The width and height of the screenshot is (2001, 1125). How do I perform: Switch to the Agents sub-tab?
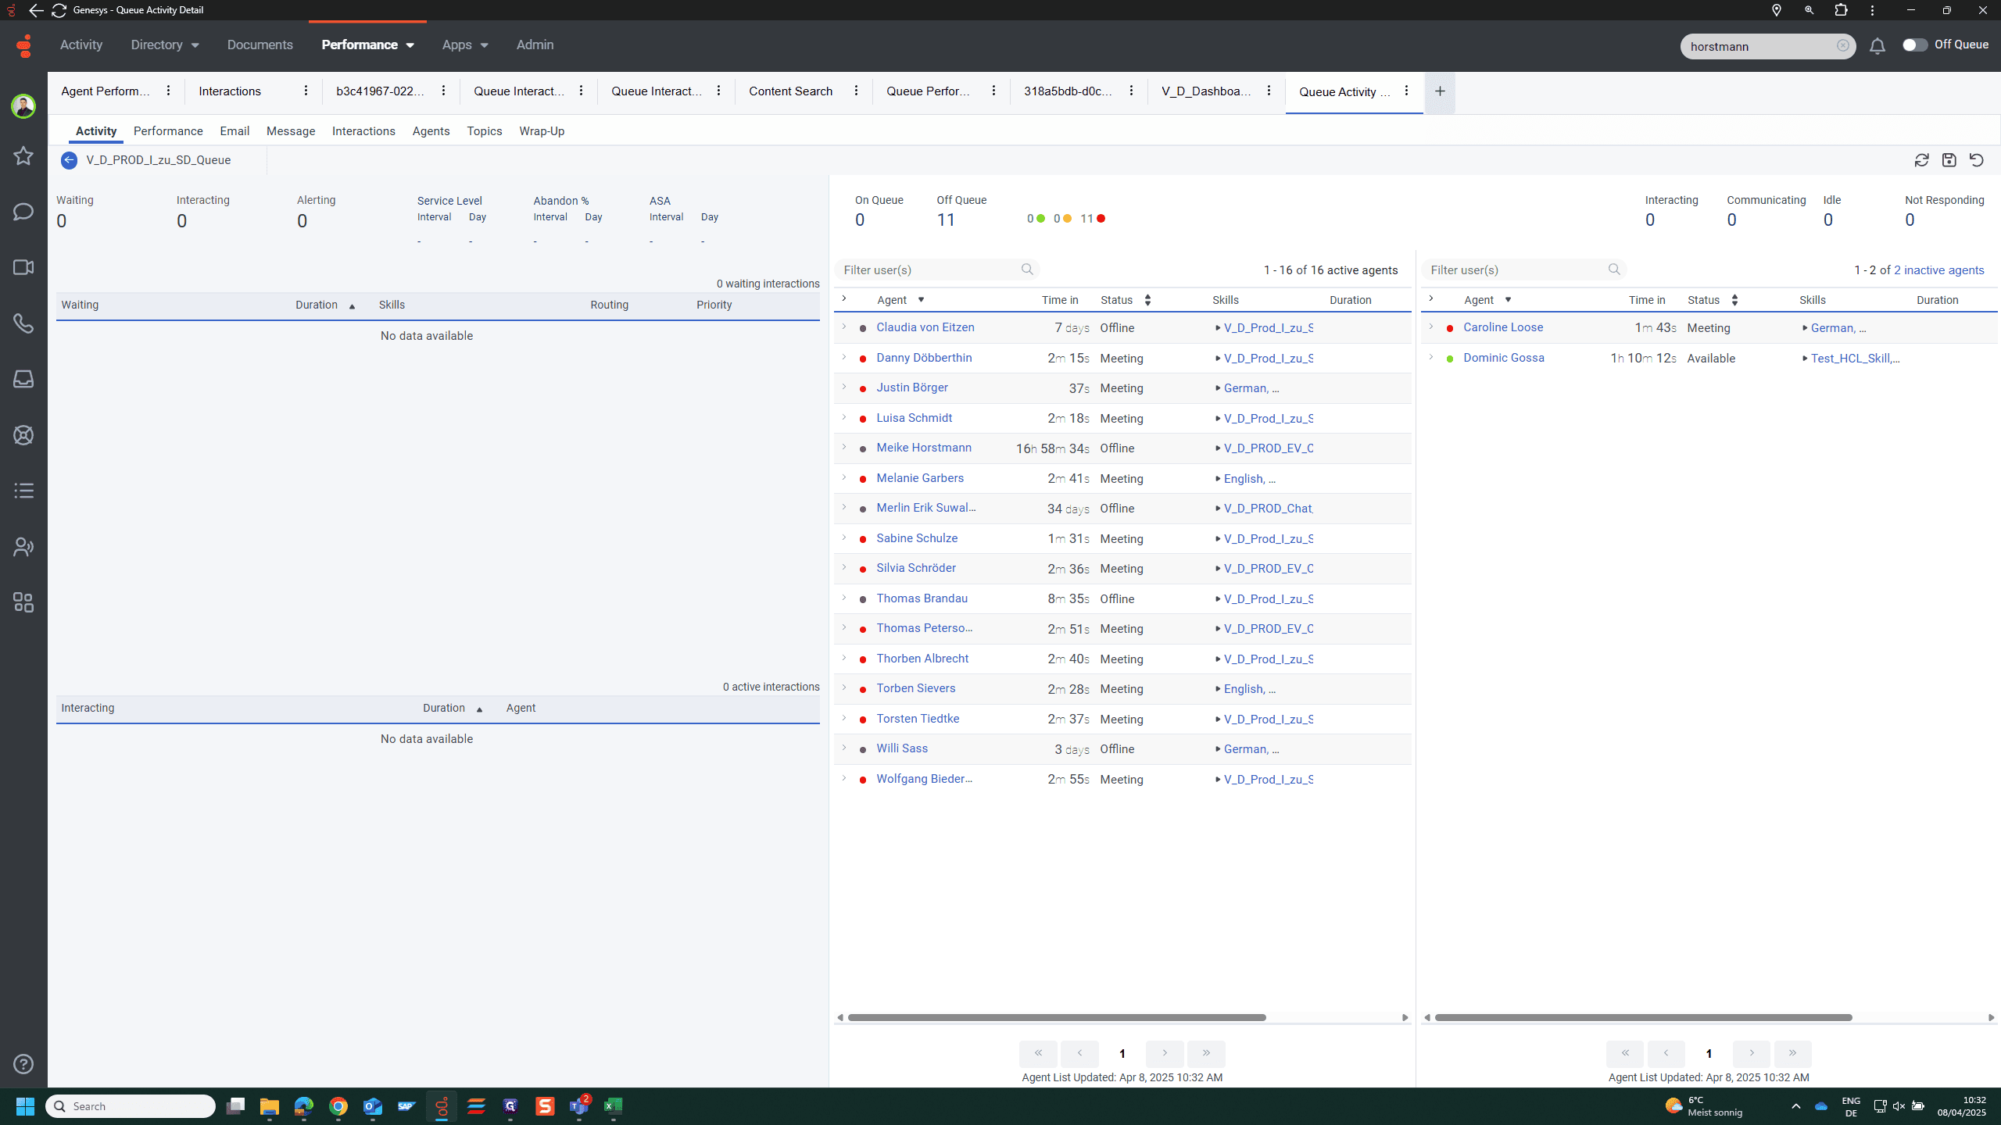pyautogui.click(x=431, y=131)
